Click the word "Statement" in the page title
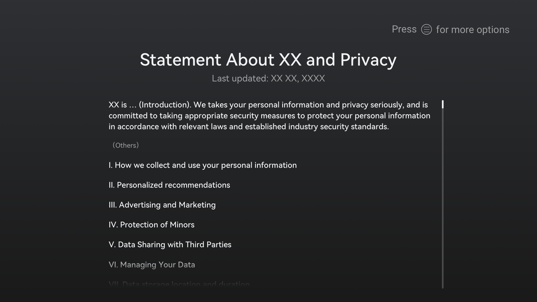The image size is (537, 302). point(180,60)
